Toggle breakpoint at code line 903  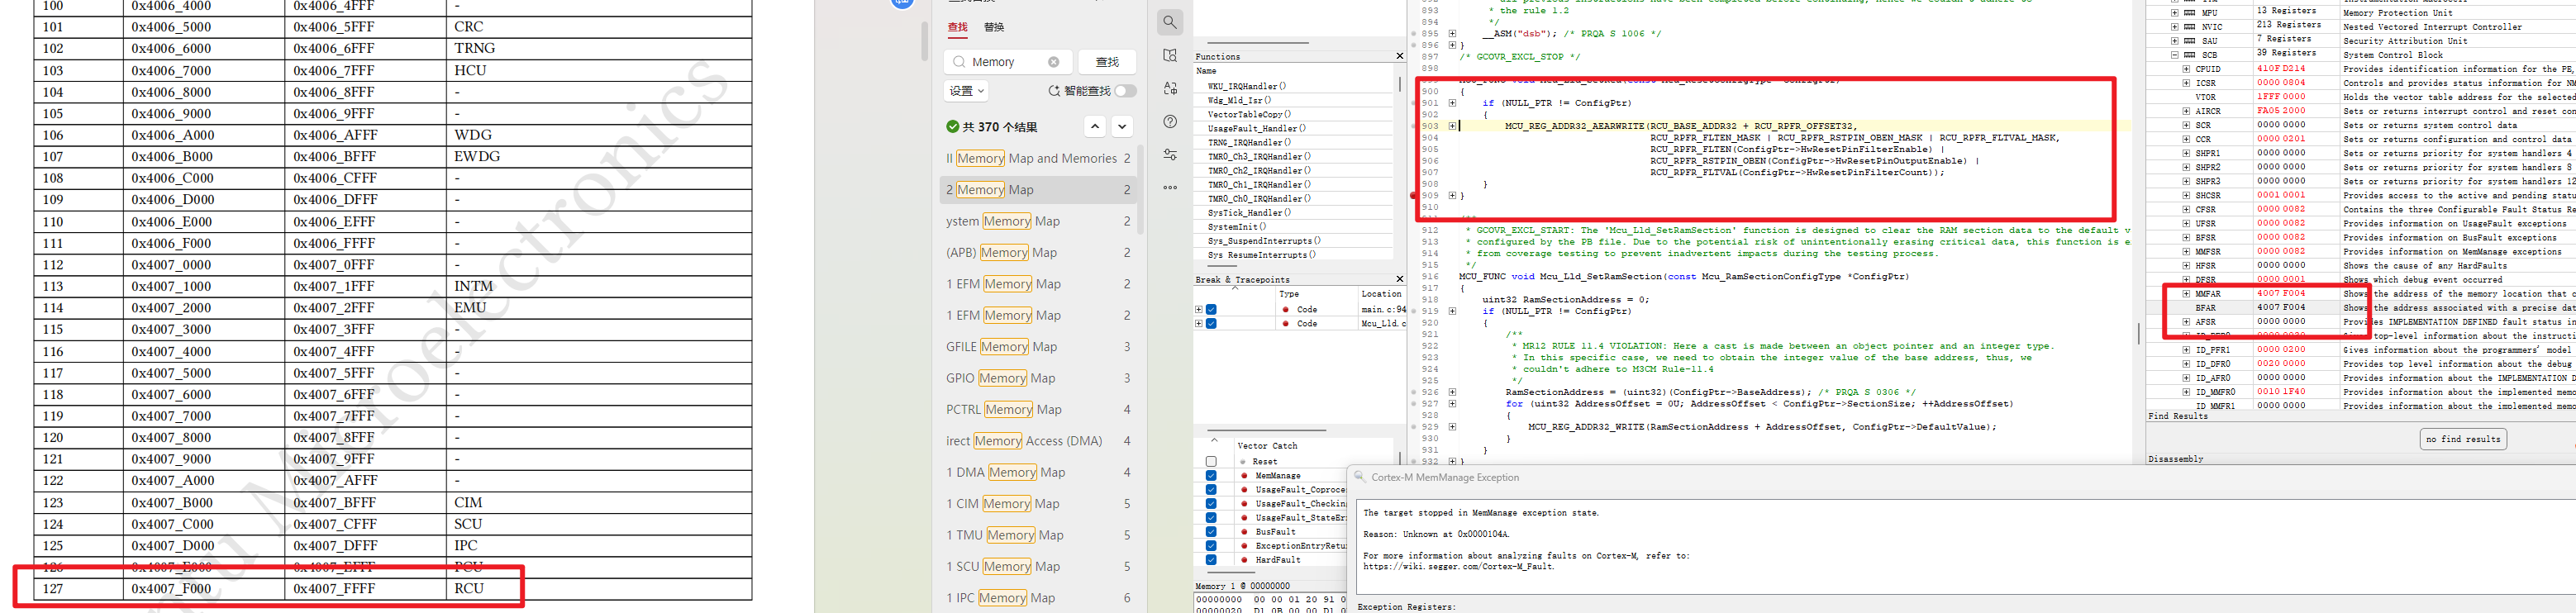tap(1414, 126)
